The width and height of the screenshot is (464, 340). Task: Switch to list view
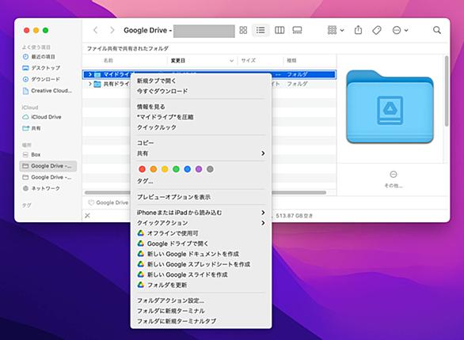tap(261, 30)
